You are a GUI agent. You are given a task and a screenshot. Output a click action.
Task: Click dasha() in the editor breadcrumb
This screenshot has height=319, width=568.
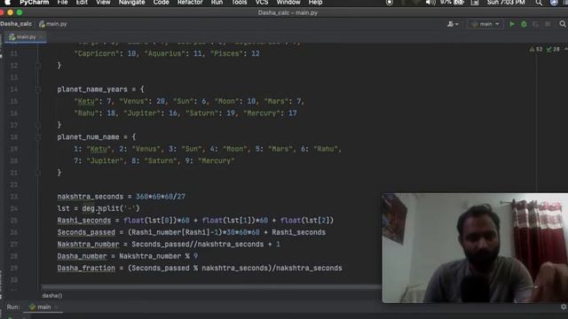[52, 295]
